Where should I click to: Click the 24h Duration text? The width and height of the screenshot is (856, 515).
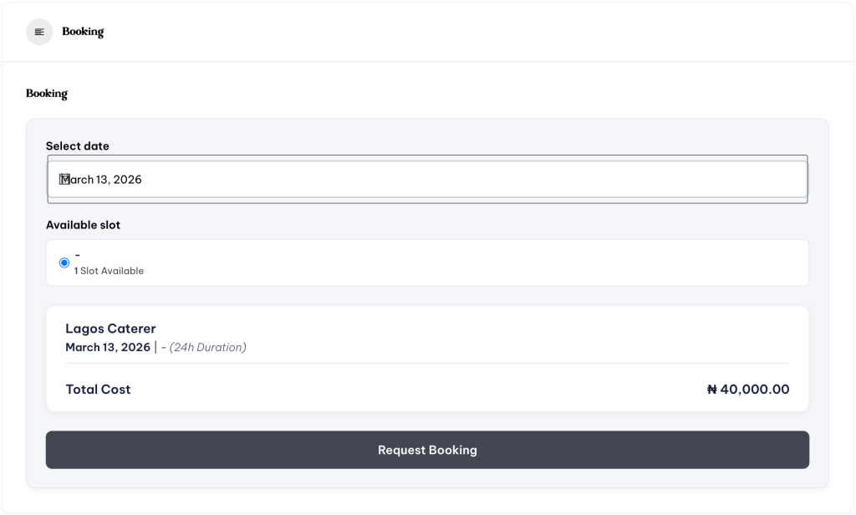tap(208, 347)
